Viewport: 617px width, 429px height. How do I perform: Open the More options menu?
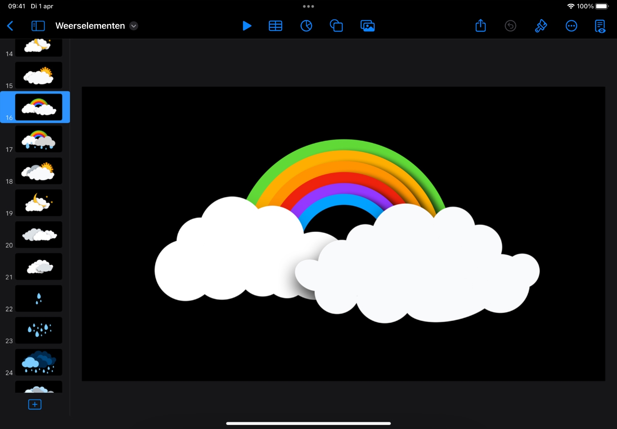pos(571,26)
